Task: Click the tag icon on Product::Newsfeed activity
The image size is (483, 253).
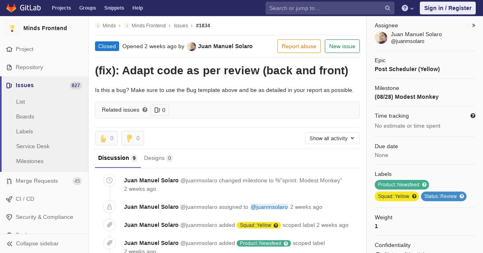Action: (x=109, y=243)
